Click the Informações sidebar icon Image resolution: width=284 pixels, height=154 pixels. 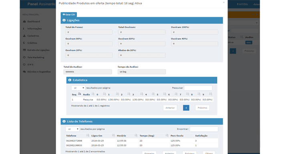click(24, 28)
